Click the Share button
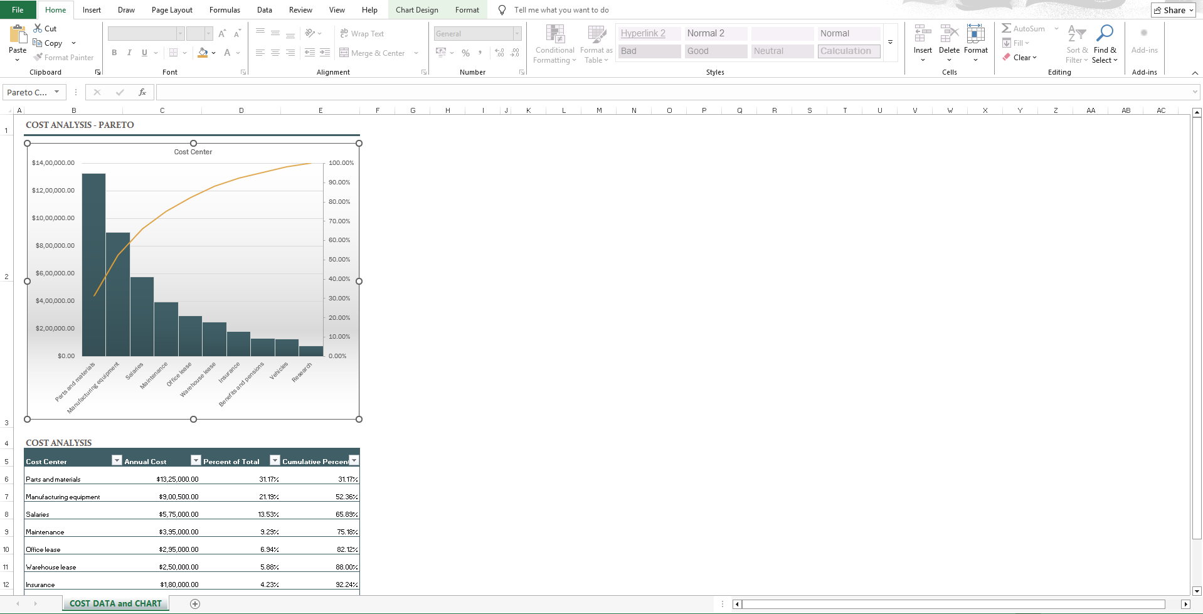1203x614 pixels. [x=1174, y=10]
